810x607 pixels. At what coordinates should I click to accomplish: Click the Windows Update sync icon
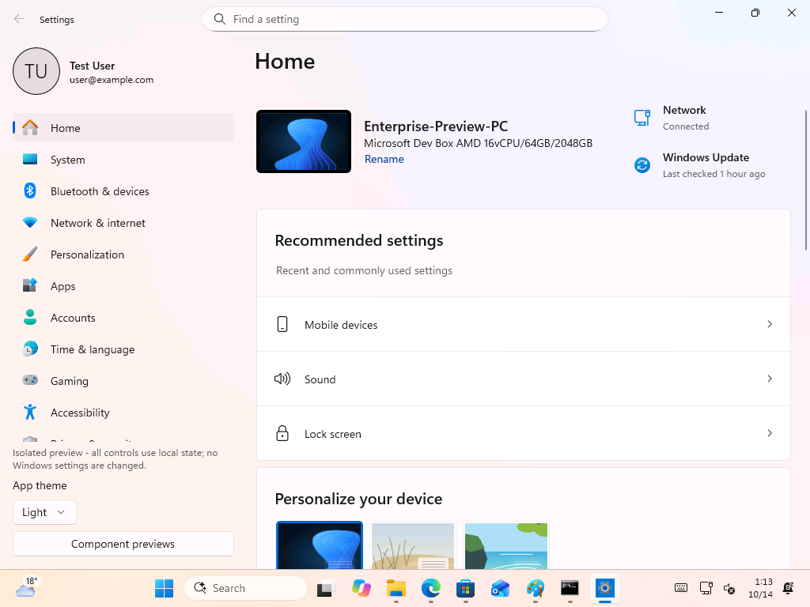642,165
